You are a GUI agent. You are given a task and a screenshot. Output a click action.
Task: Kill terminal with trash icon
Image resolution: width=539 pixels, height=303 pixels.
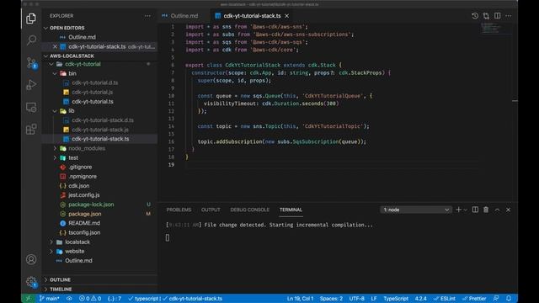[x=486, y=210]
